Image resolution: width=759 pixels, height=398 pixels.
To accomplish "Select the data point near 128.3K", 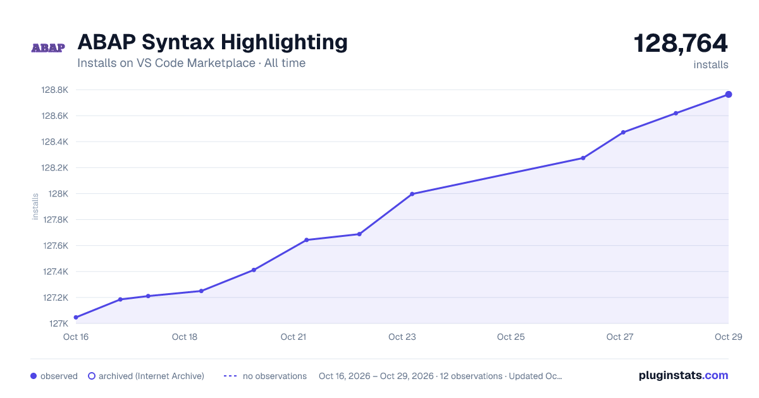I will pos(583,158).
